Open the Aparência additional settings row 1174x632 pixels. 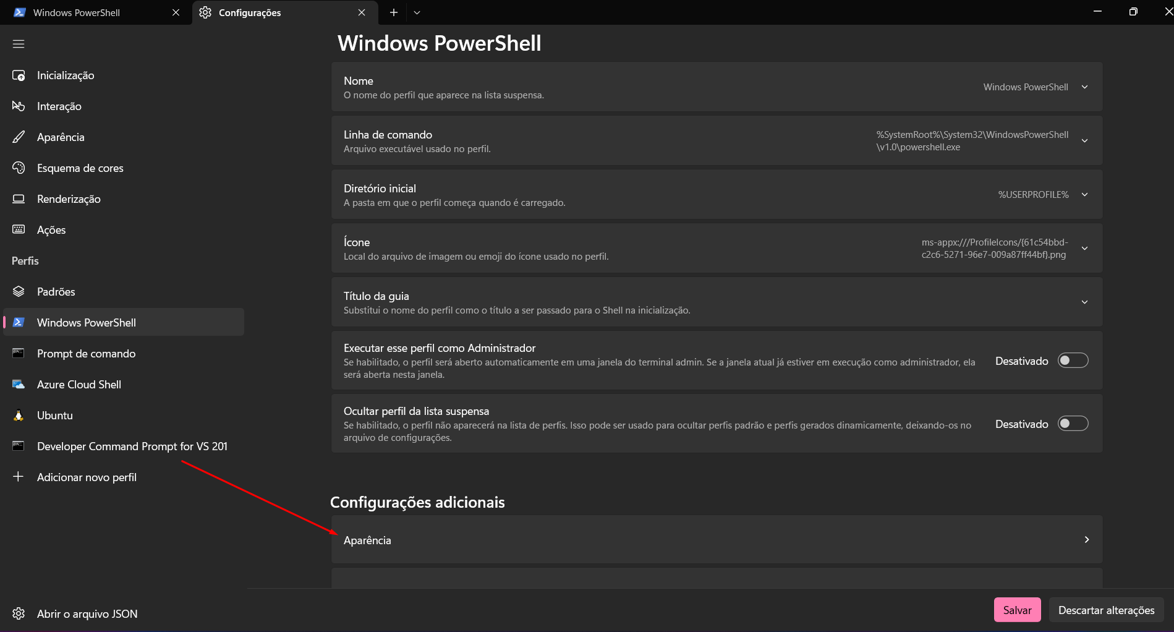pos(716,540)
